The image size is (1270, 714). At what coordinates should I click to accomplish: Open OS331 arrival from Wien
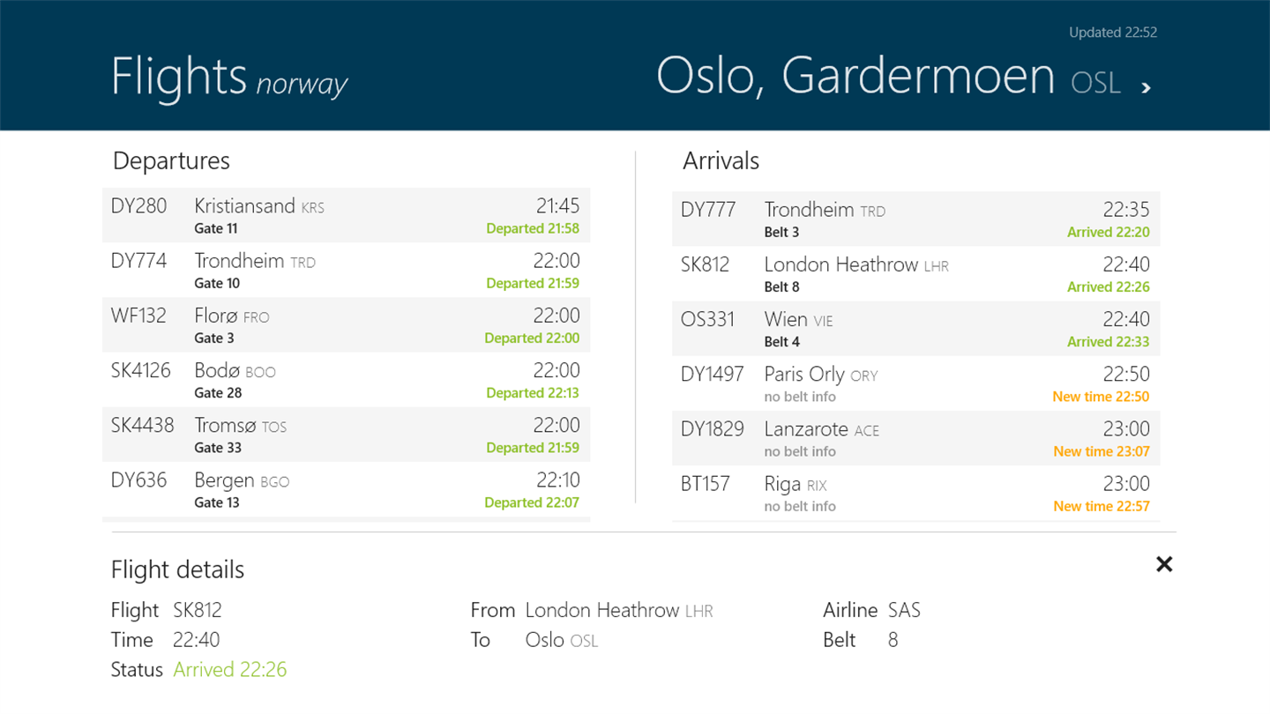pyautogui.click(x=915, y=328)
